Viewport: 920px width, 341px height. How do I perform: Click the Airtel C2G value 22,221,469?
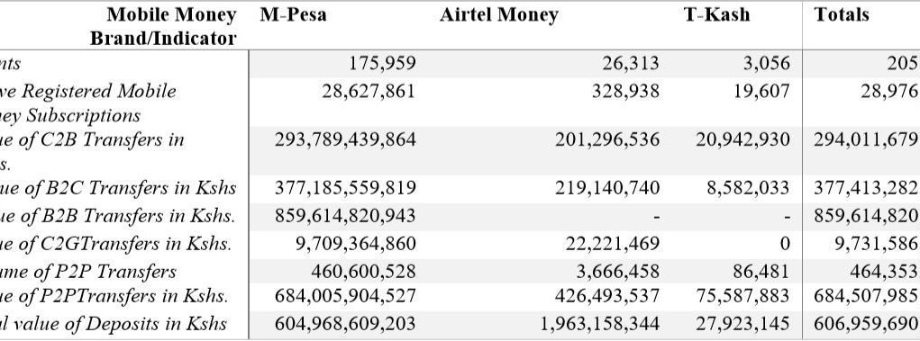click(612, 243)
